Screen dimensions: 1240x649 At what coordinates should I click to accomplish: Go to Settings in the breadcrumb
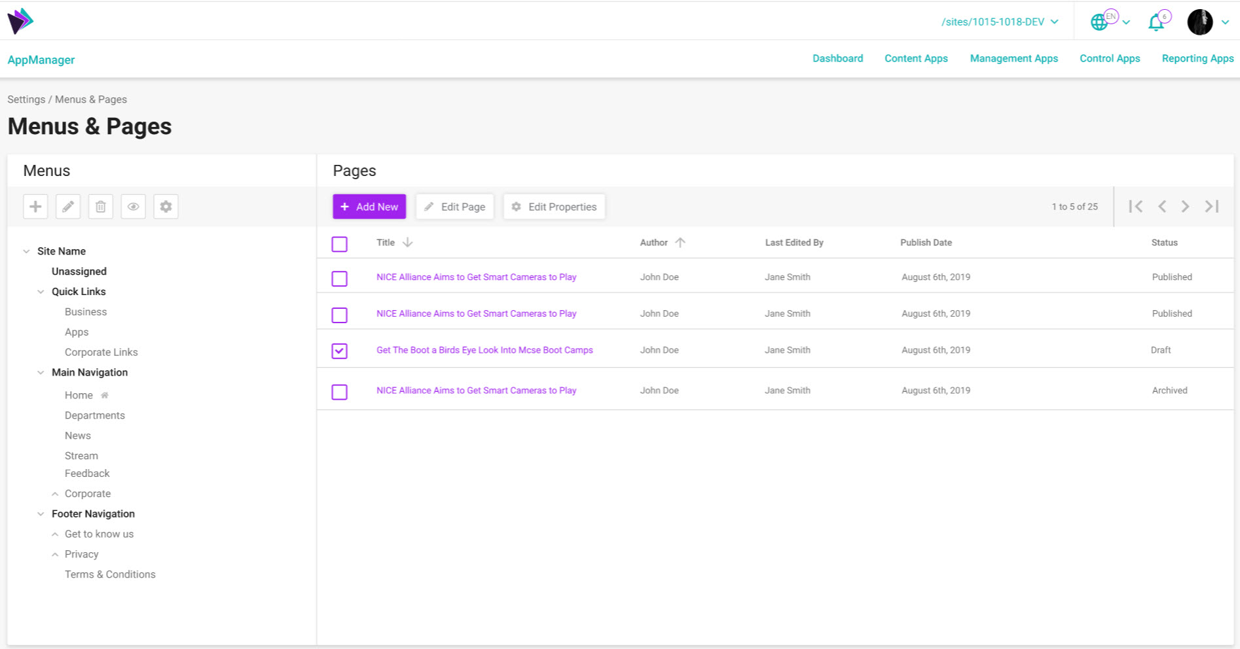pyautogui.click(x=26, y=99)
